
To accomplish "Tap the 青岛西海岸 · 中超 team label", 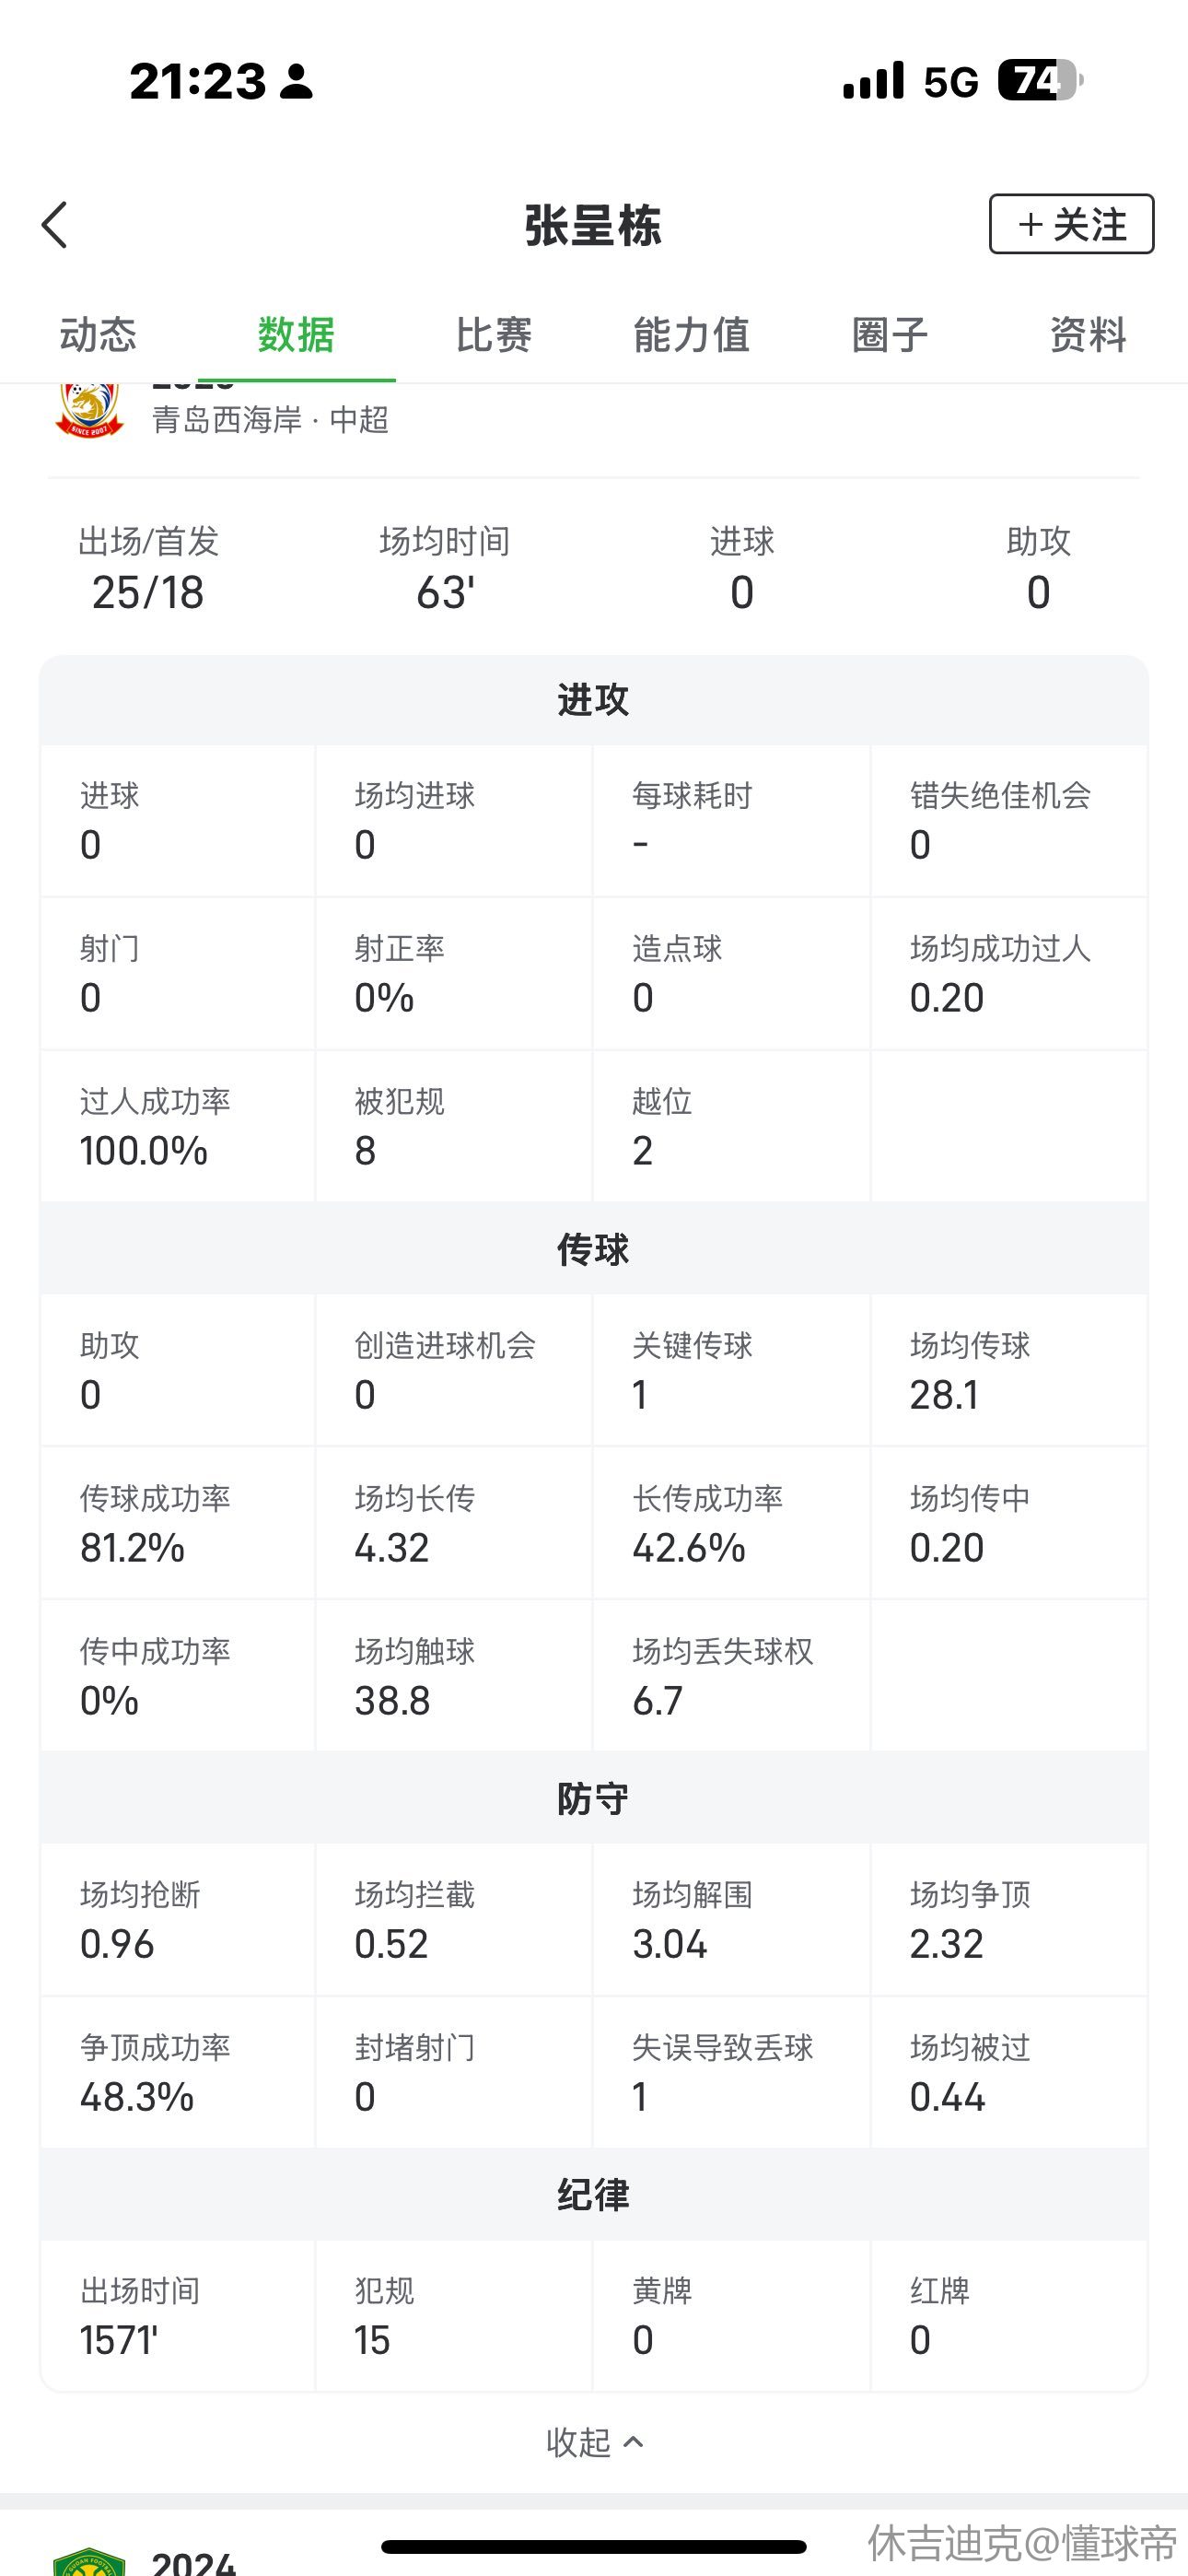I will pos(270,420).
